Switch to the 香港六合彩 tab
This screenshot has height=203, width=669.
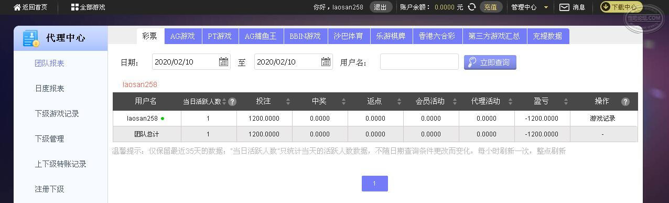(437, 36)
